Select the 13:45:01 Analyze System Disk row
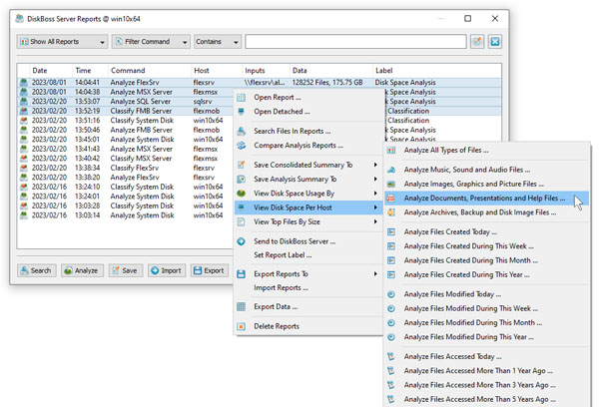599x407 pixels. pos(126,140)
